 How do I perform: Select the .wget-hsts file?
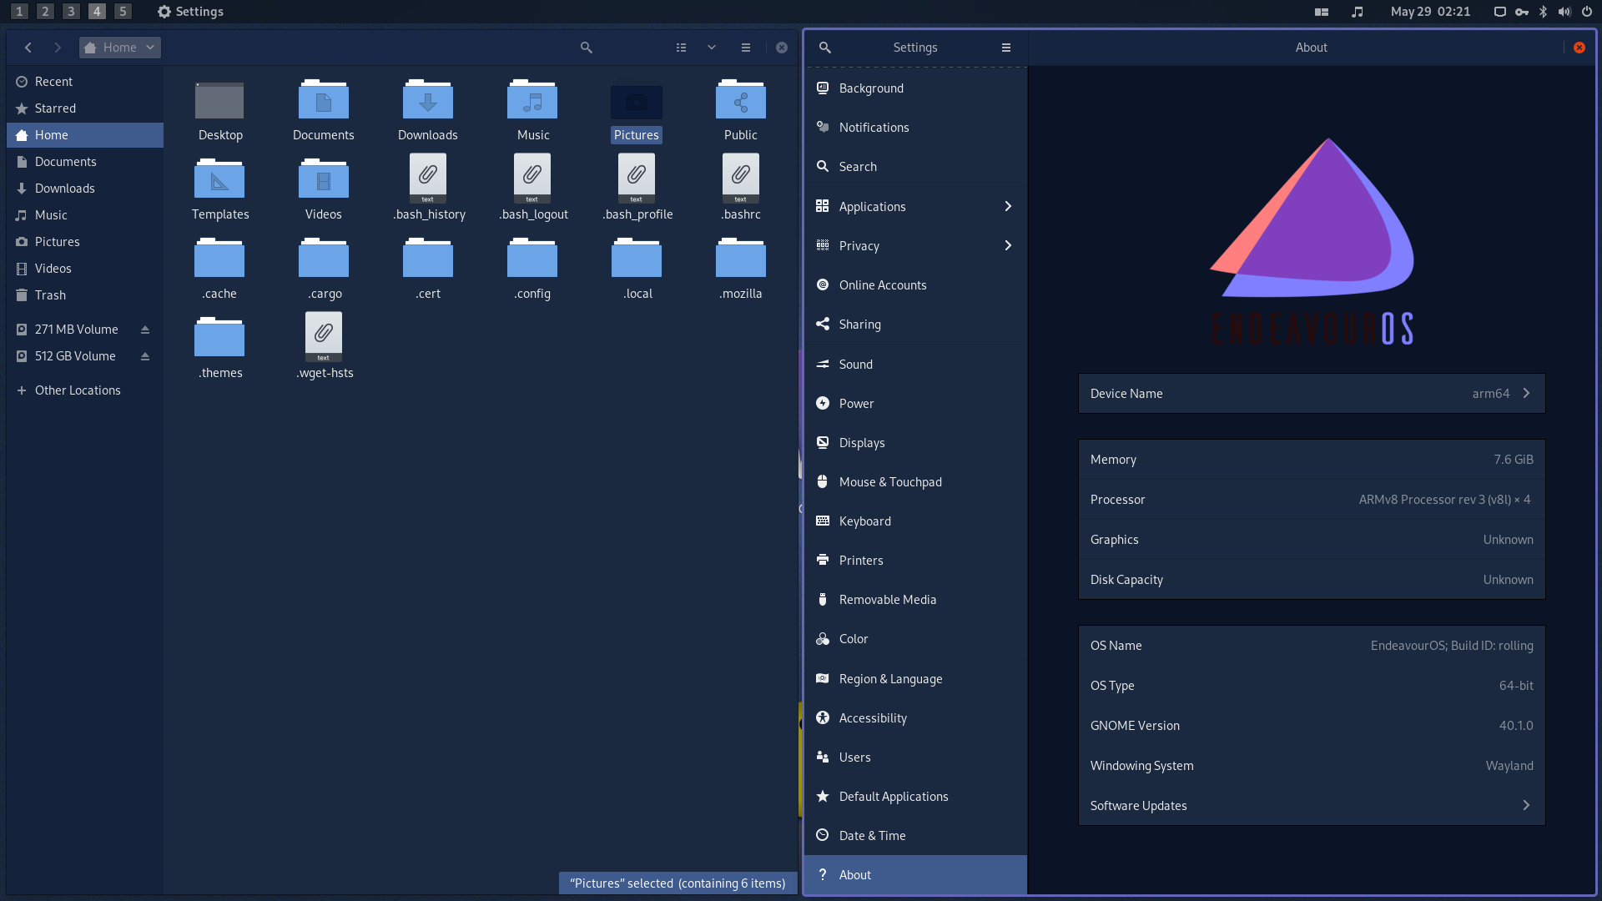(324, 336)
